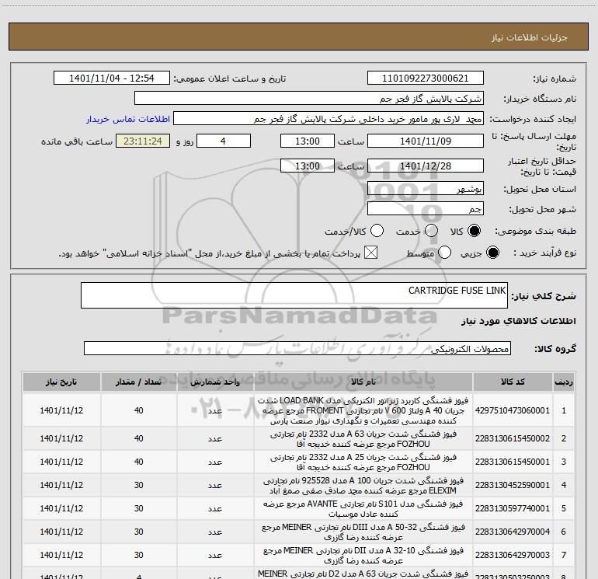Image resolution: width=598 pixels, height=579 pixels.
Task: Click the response deadline date 1401/11/09
Action: coord(426,141)
